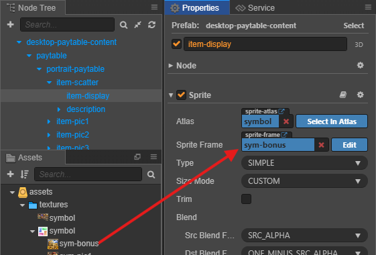The width and height of the screenshot is (376, 255).
Task: Click the Node Tree tab
Action: pos(33,7)
